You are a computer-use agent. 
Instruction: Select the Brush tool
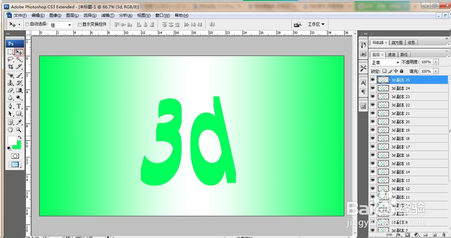point(19,76)
